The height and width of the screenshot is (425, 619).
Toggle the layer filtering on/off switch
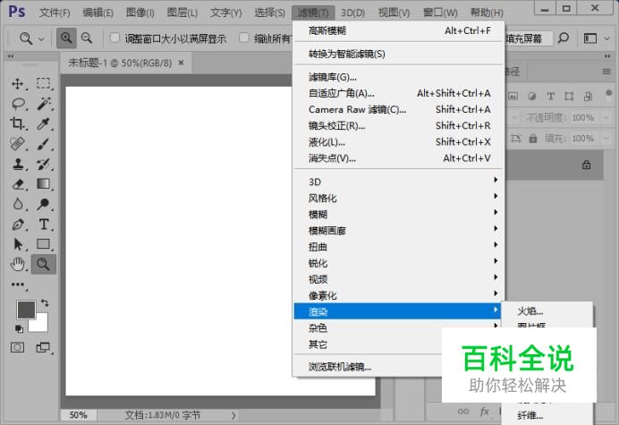point(609,95)
